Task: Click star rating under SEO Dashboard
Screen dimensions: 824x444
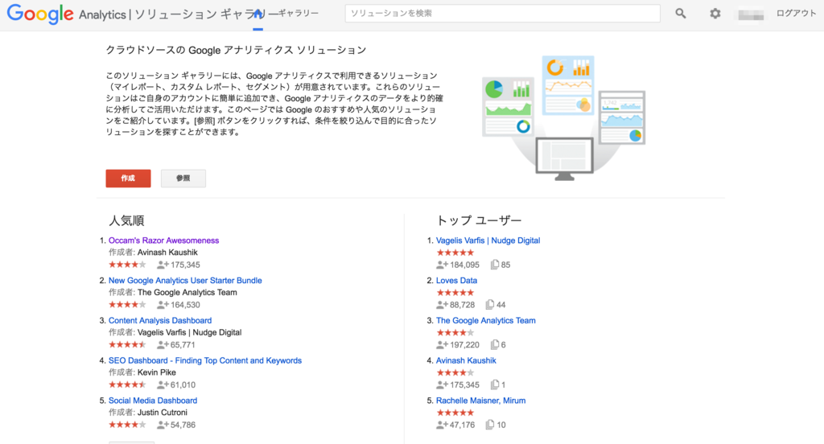Action: coord(127,384)
